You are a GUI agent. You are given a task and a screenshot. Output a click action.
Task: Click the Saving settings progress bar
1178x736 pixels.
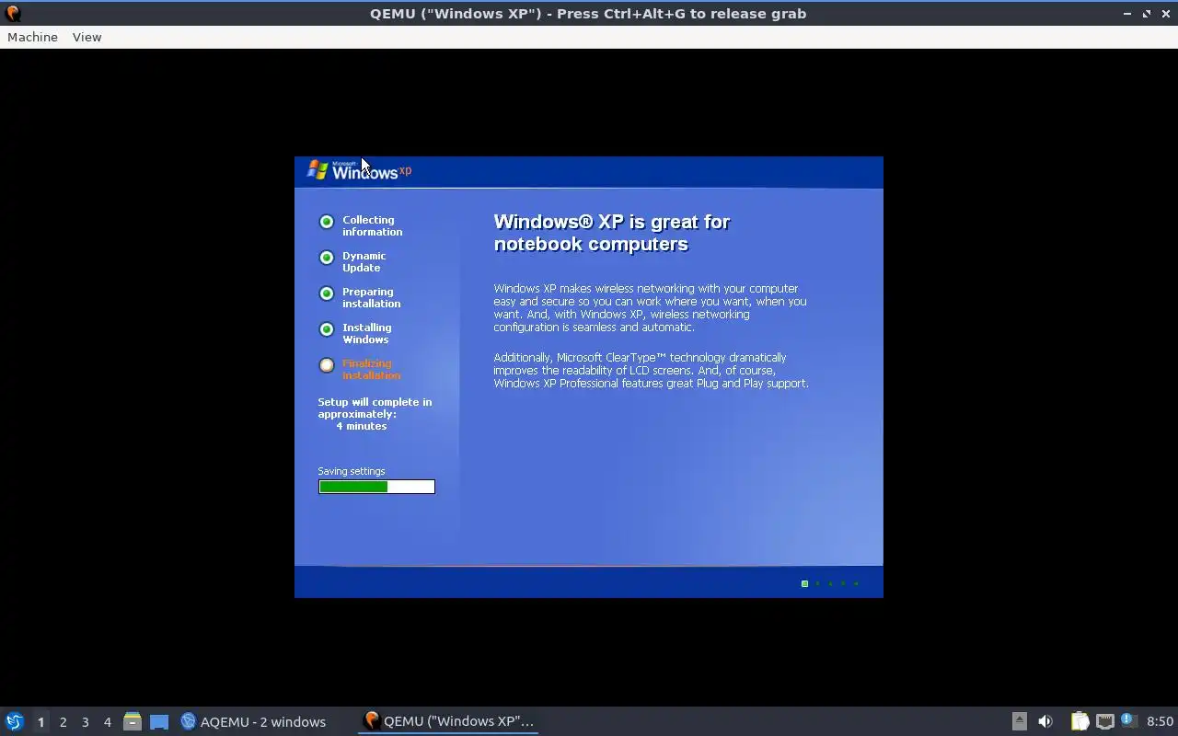coord(376,487)
